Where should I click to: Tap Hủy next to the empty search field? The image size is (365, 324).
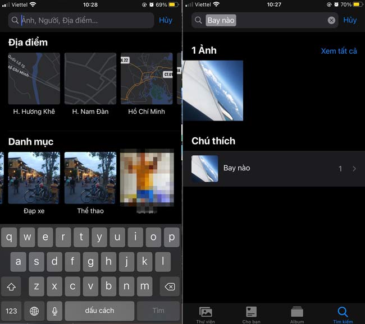tap(166, 20)
